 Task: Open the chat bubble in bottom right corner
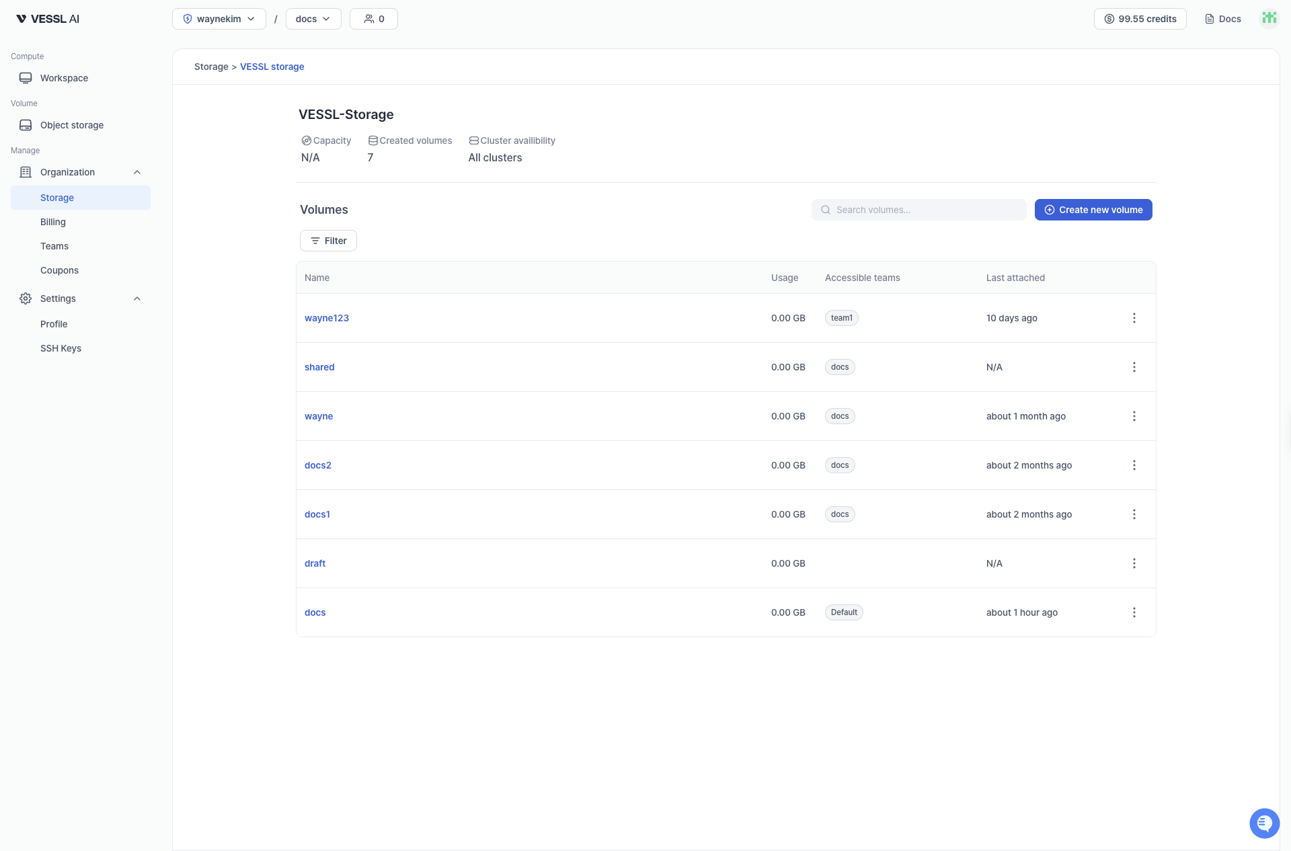click(x=1265, y=823)
